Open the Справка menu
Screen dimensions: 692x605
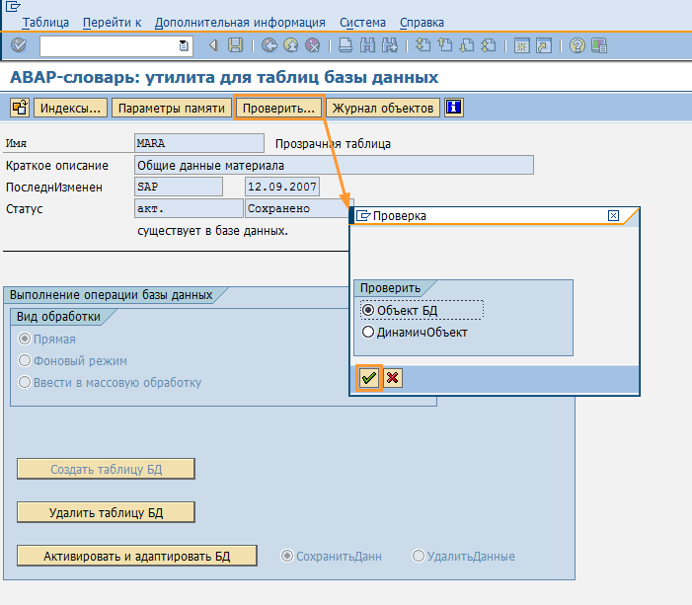pos(422,22)
